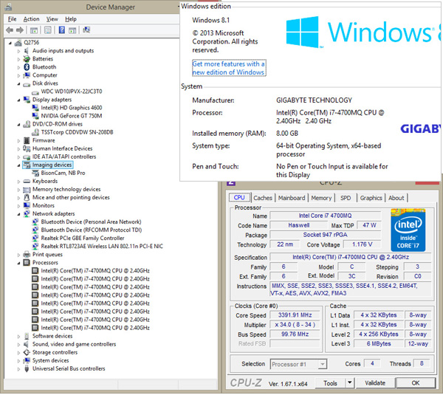Open the Tools dropdown arrow in CPU-Z
The image size is (443, 395).
tap(349, 382)
